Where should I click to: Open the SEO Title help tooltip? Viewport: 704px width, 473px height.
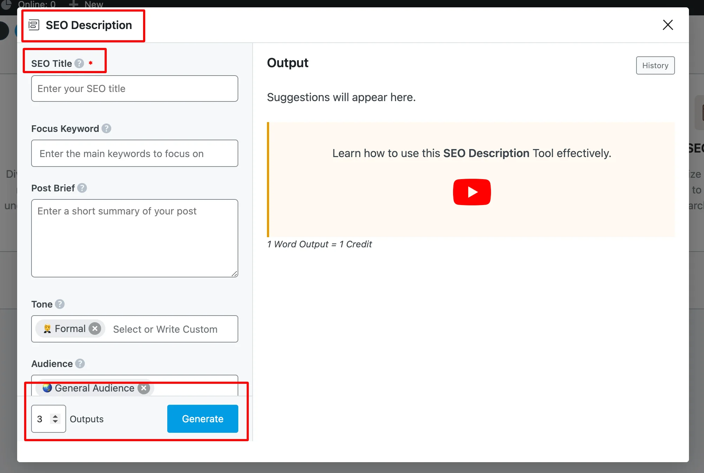point(79,63)
